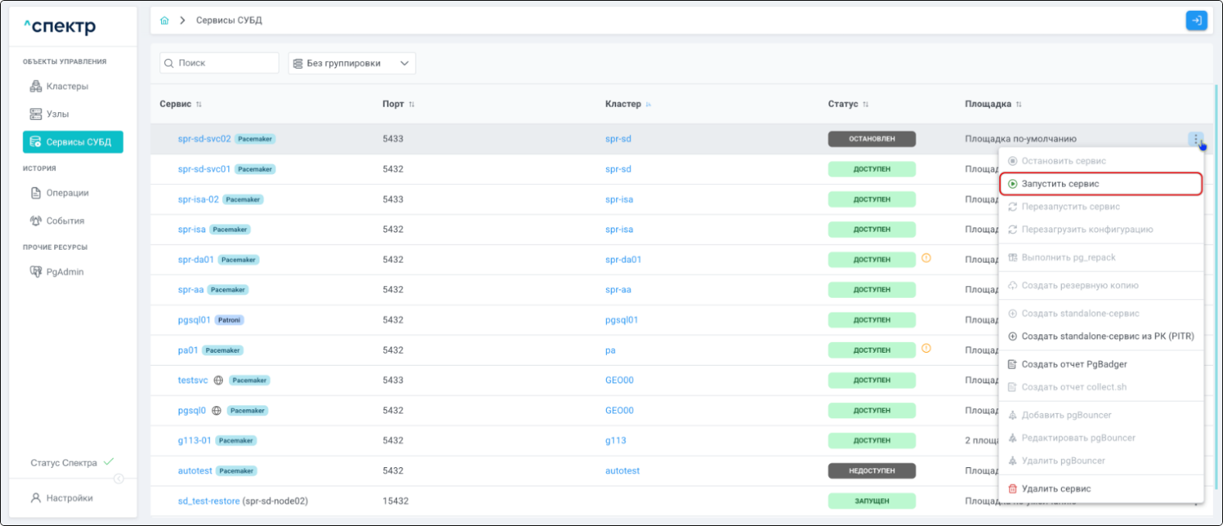The image size is (1223, 526).
Task: Sort the Status column using its icon
Action: 865,104
